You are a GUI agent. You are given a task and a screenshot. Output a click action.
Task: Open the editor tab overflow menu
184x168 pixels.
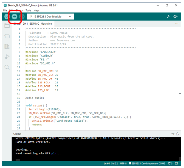point(177,24)
